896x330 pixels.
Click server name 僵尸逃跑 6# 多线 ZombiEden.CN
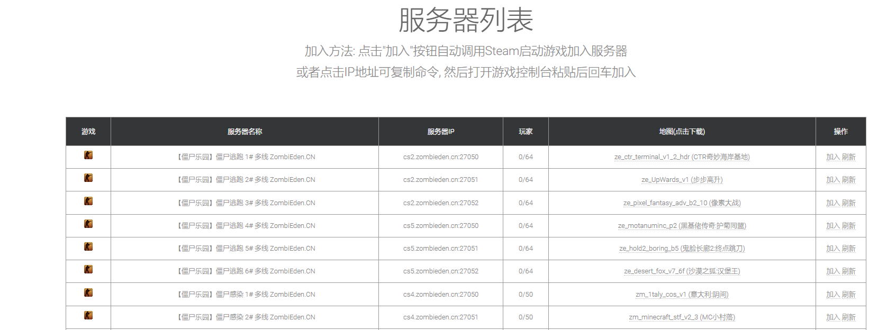[245, 271]
